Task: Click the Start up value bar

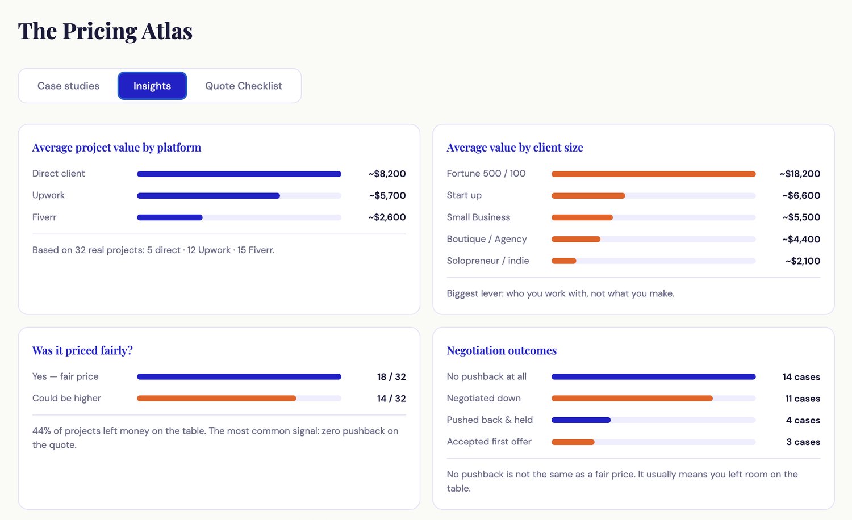Action: [x=654, y=195]
